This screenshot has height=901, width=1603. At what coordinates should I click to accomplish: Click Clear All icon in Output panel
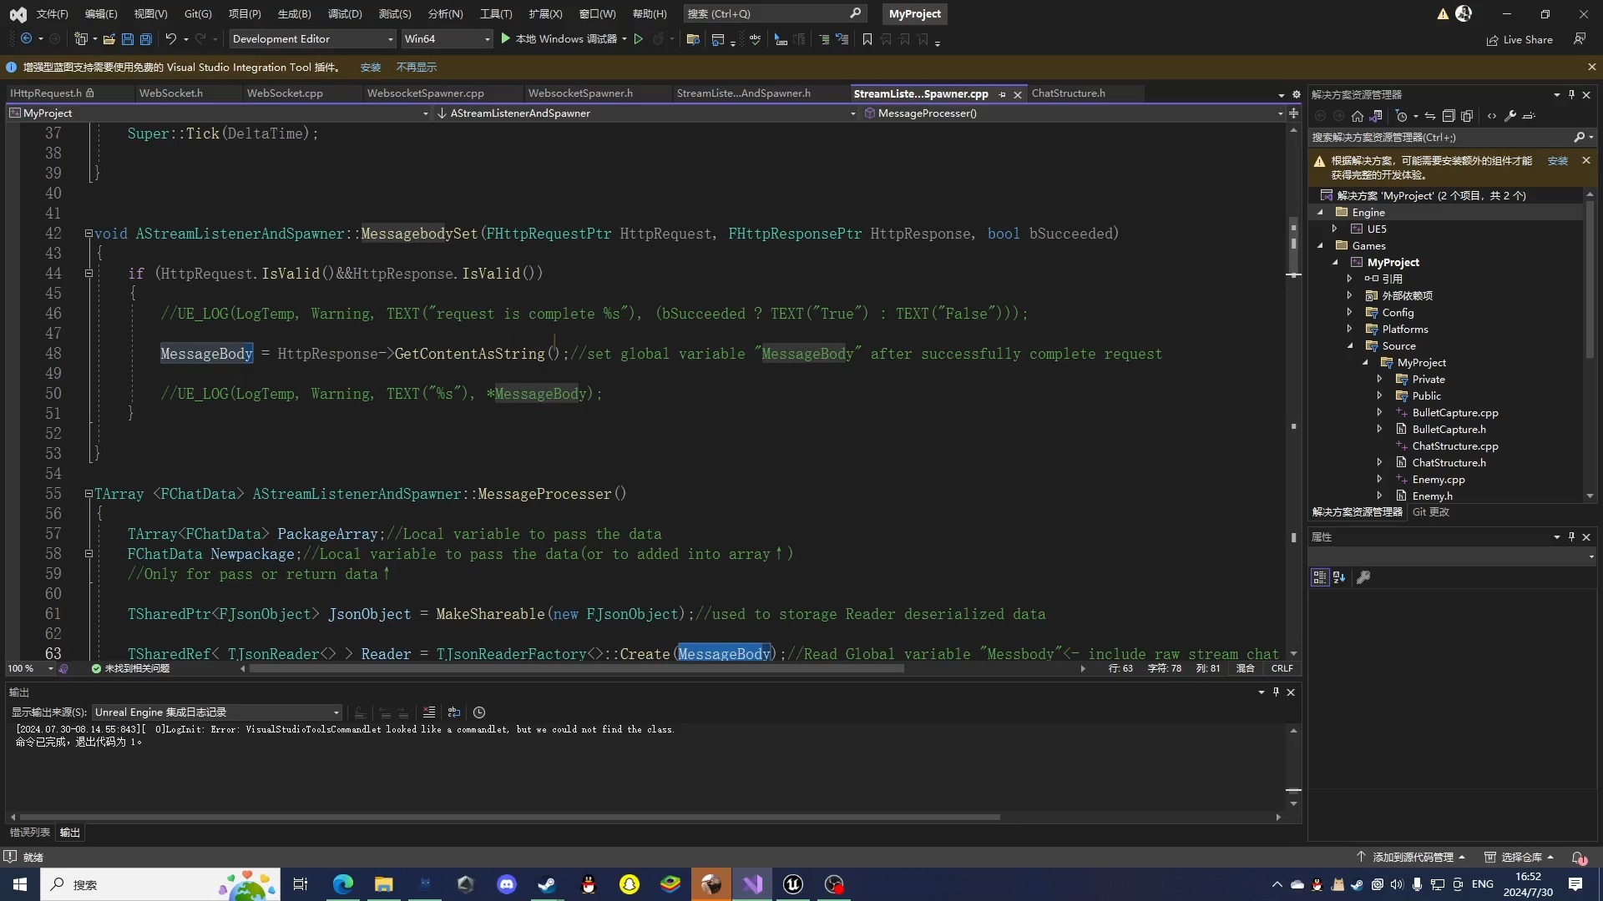429,712
